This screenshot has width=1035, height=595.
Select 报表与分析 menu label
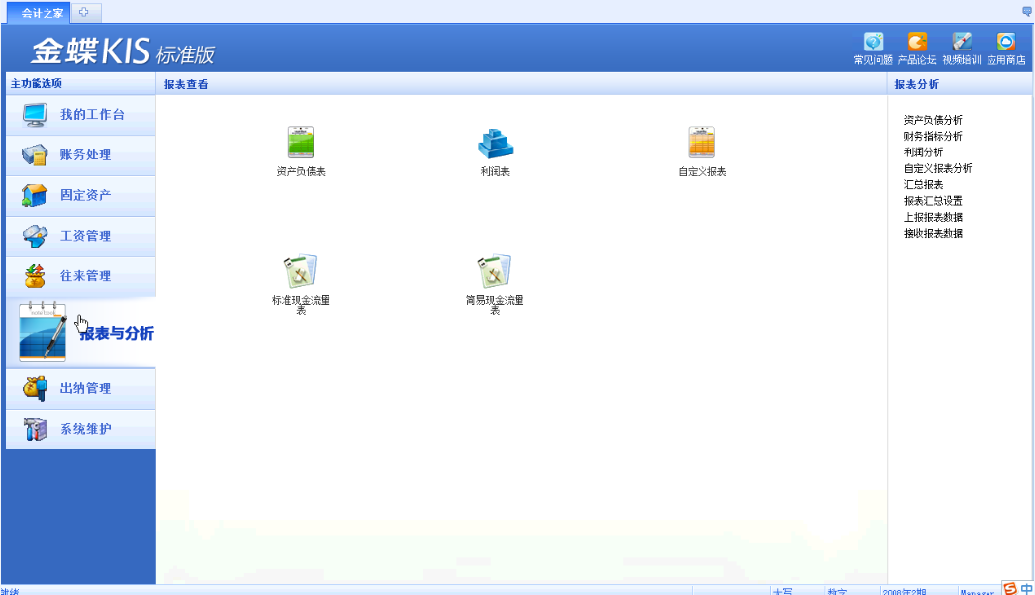(117, 333)
